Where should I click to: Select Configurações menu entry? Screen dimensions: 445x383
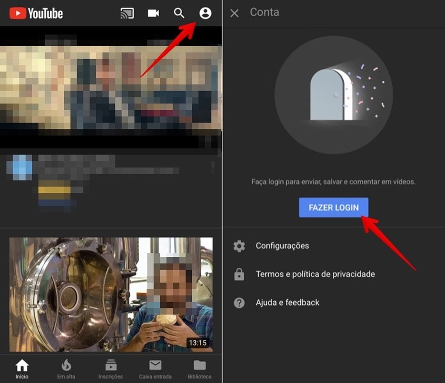[282, 246]
